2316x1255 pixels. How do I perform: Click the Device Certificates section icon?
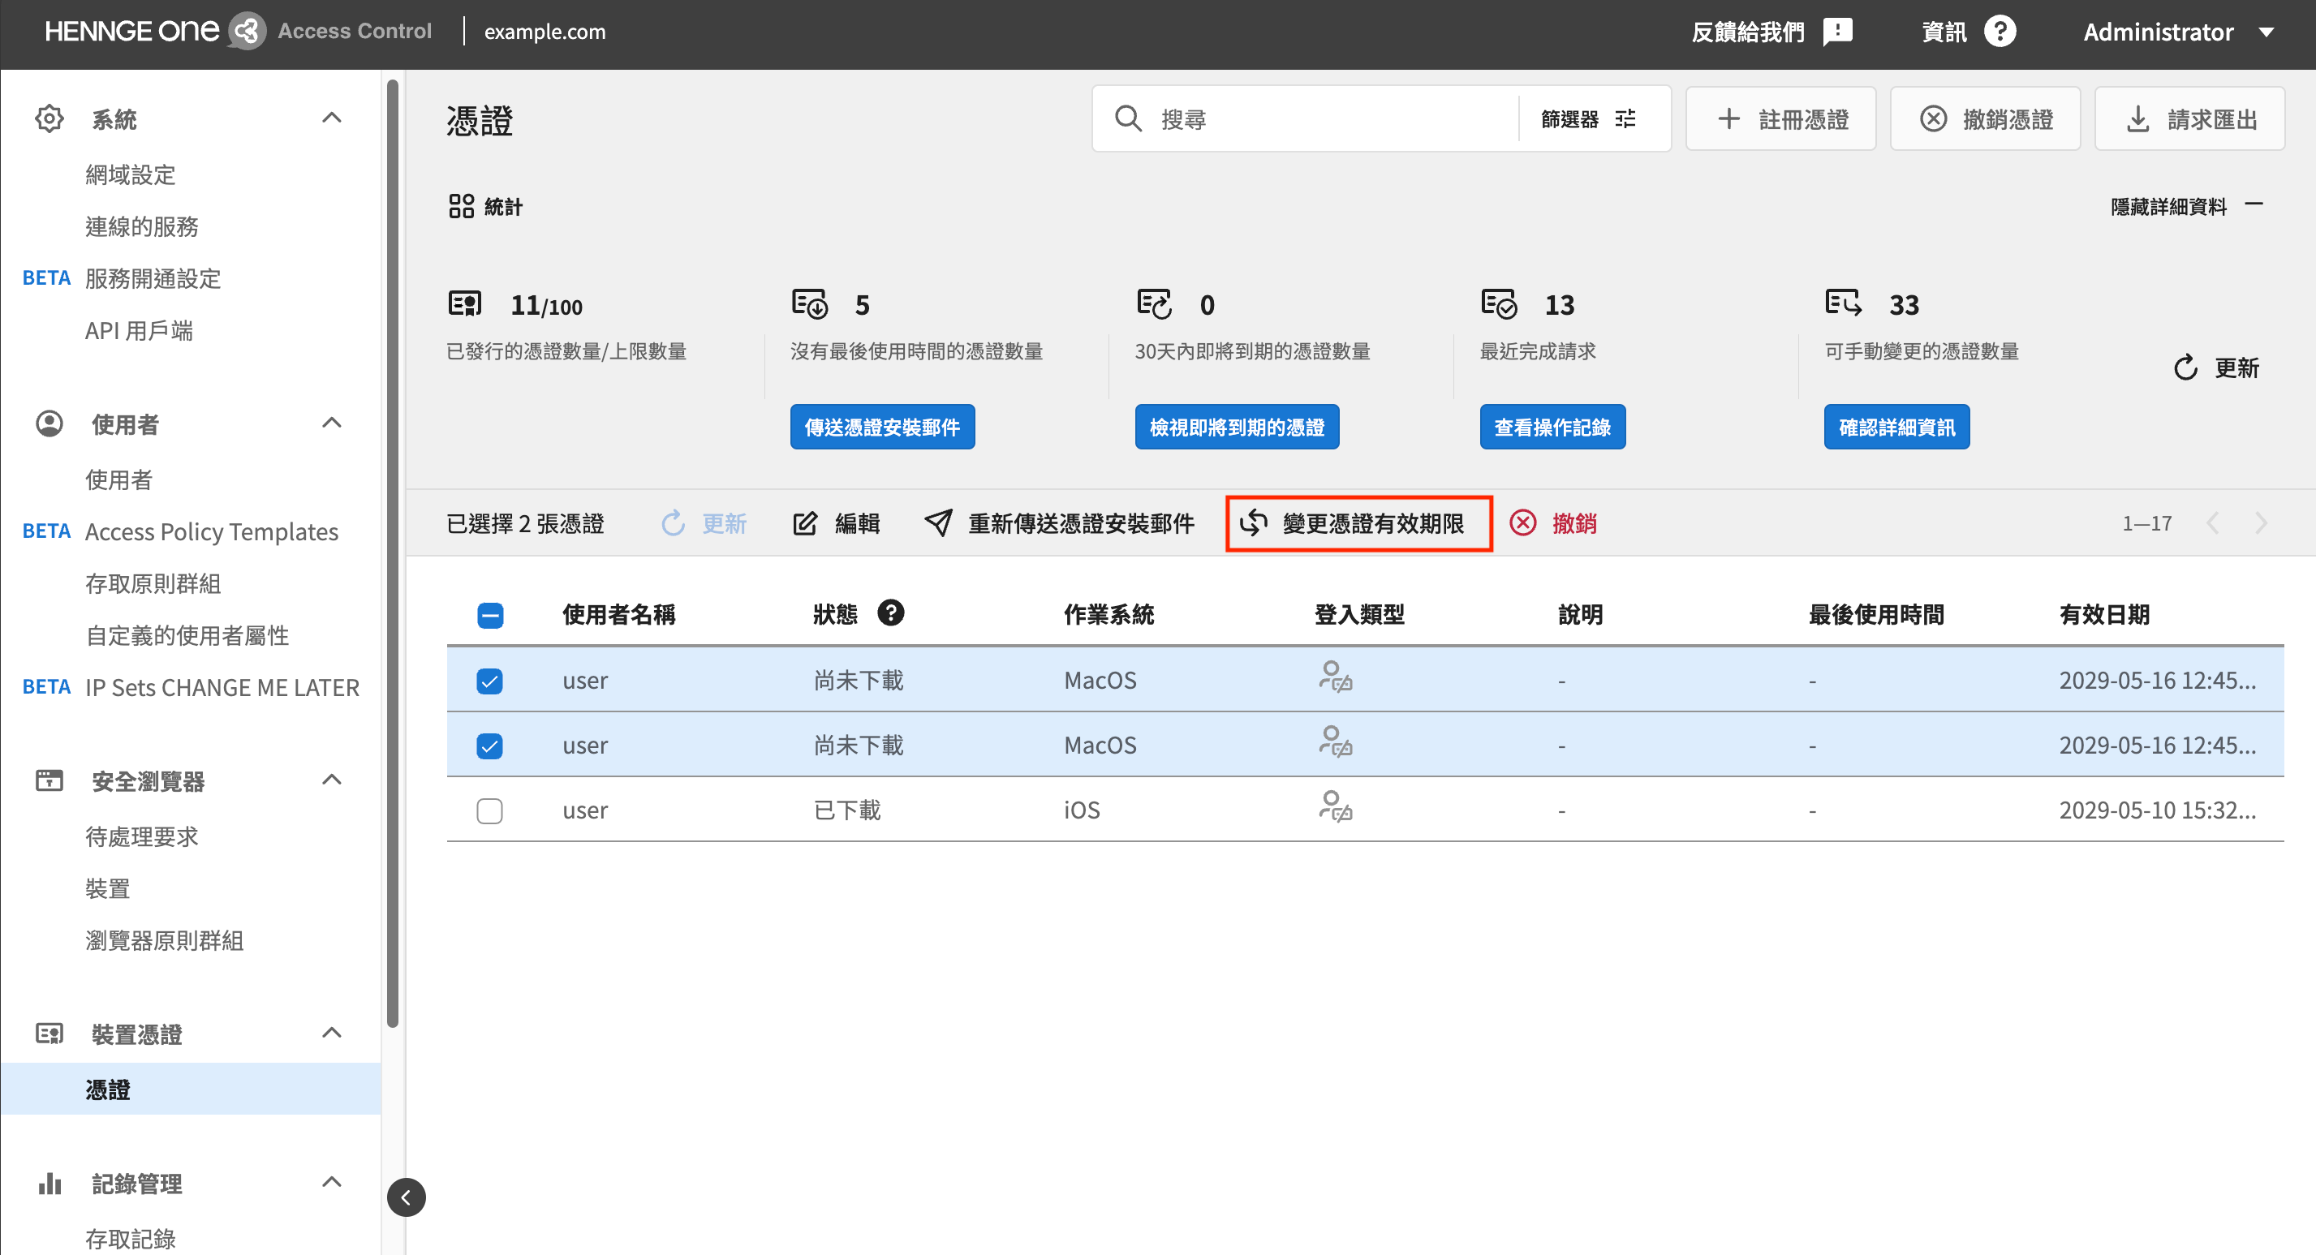tap(50, 1034)
